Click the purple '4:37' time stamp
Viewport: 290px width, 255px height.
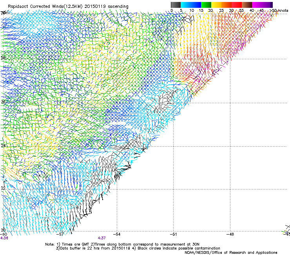click(x=102, y=238)
